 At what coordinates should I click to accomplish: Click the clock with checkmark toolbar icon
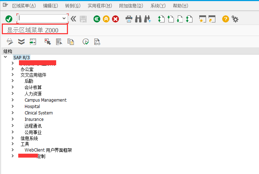(86, 42)
